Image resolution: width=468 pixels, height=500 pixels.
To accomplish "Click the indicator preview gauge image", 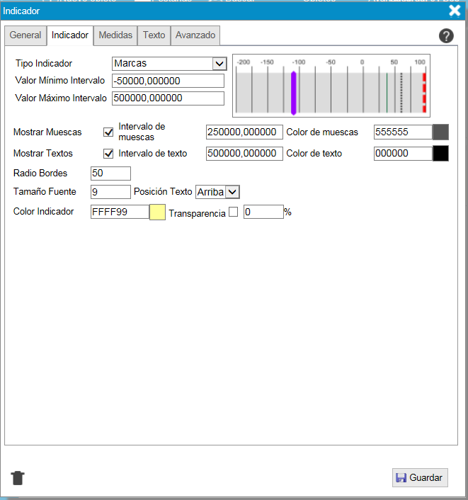I will [331, 85].
